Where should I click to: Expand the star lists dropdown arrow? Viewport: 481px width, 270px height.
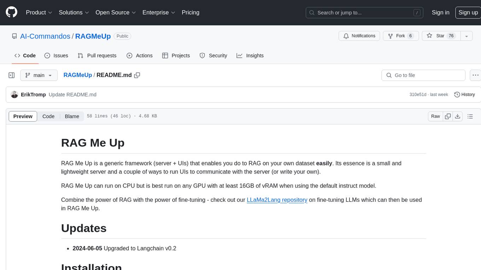coord(467,36)
